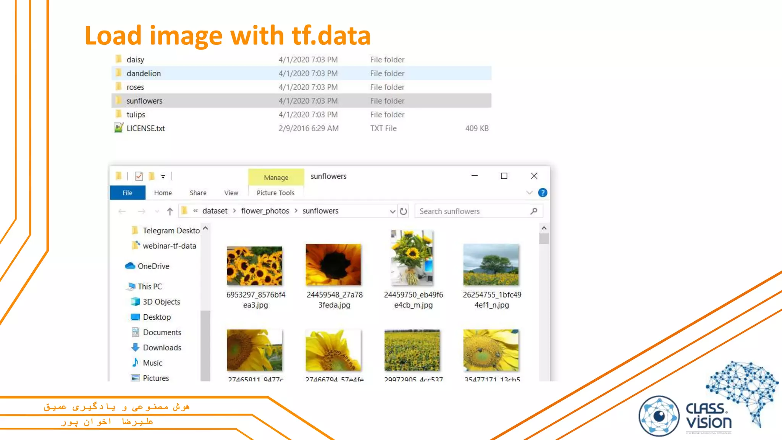Open the File tab
The image size is (782, 440).
click(128, 193)
